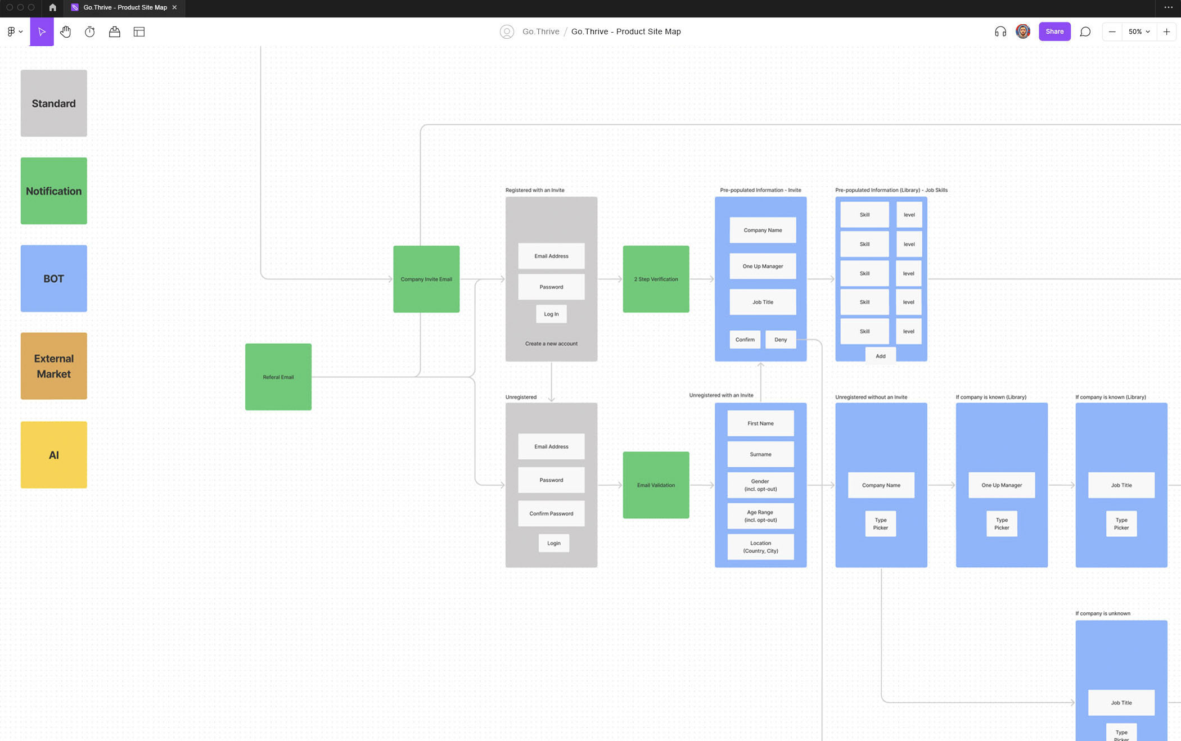
Task: Select the Company Name box in Invite frame
Action: pyautogui.click(x=763, y=231)
